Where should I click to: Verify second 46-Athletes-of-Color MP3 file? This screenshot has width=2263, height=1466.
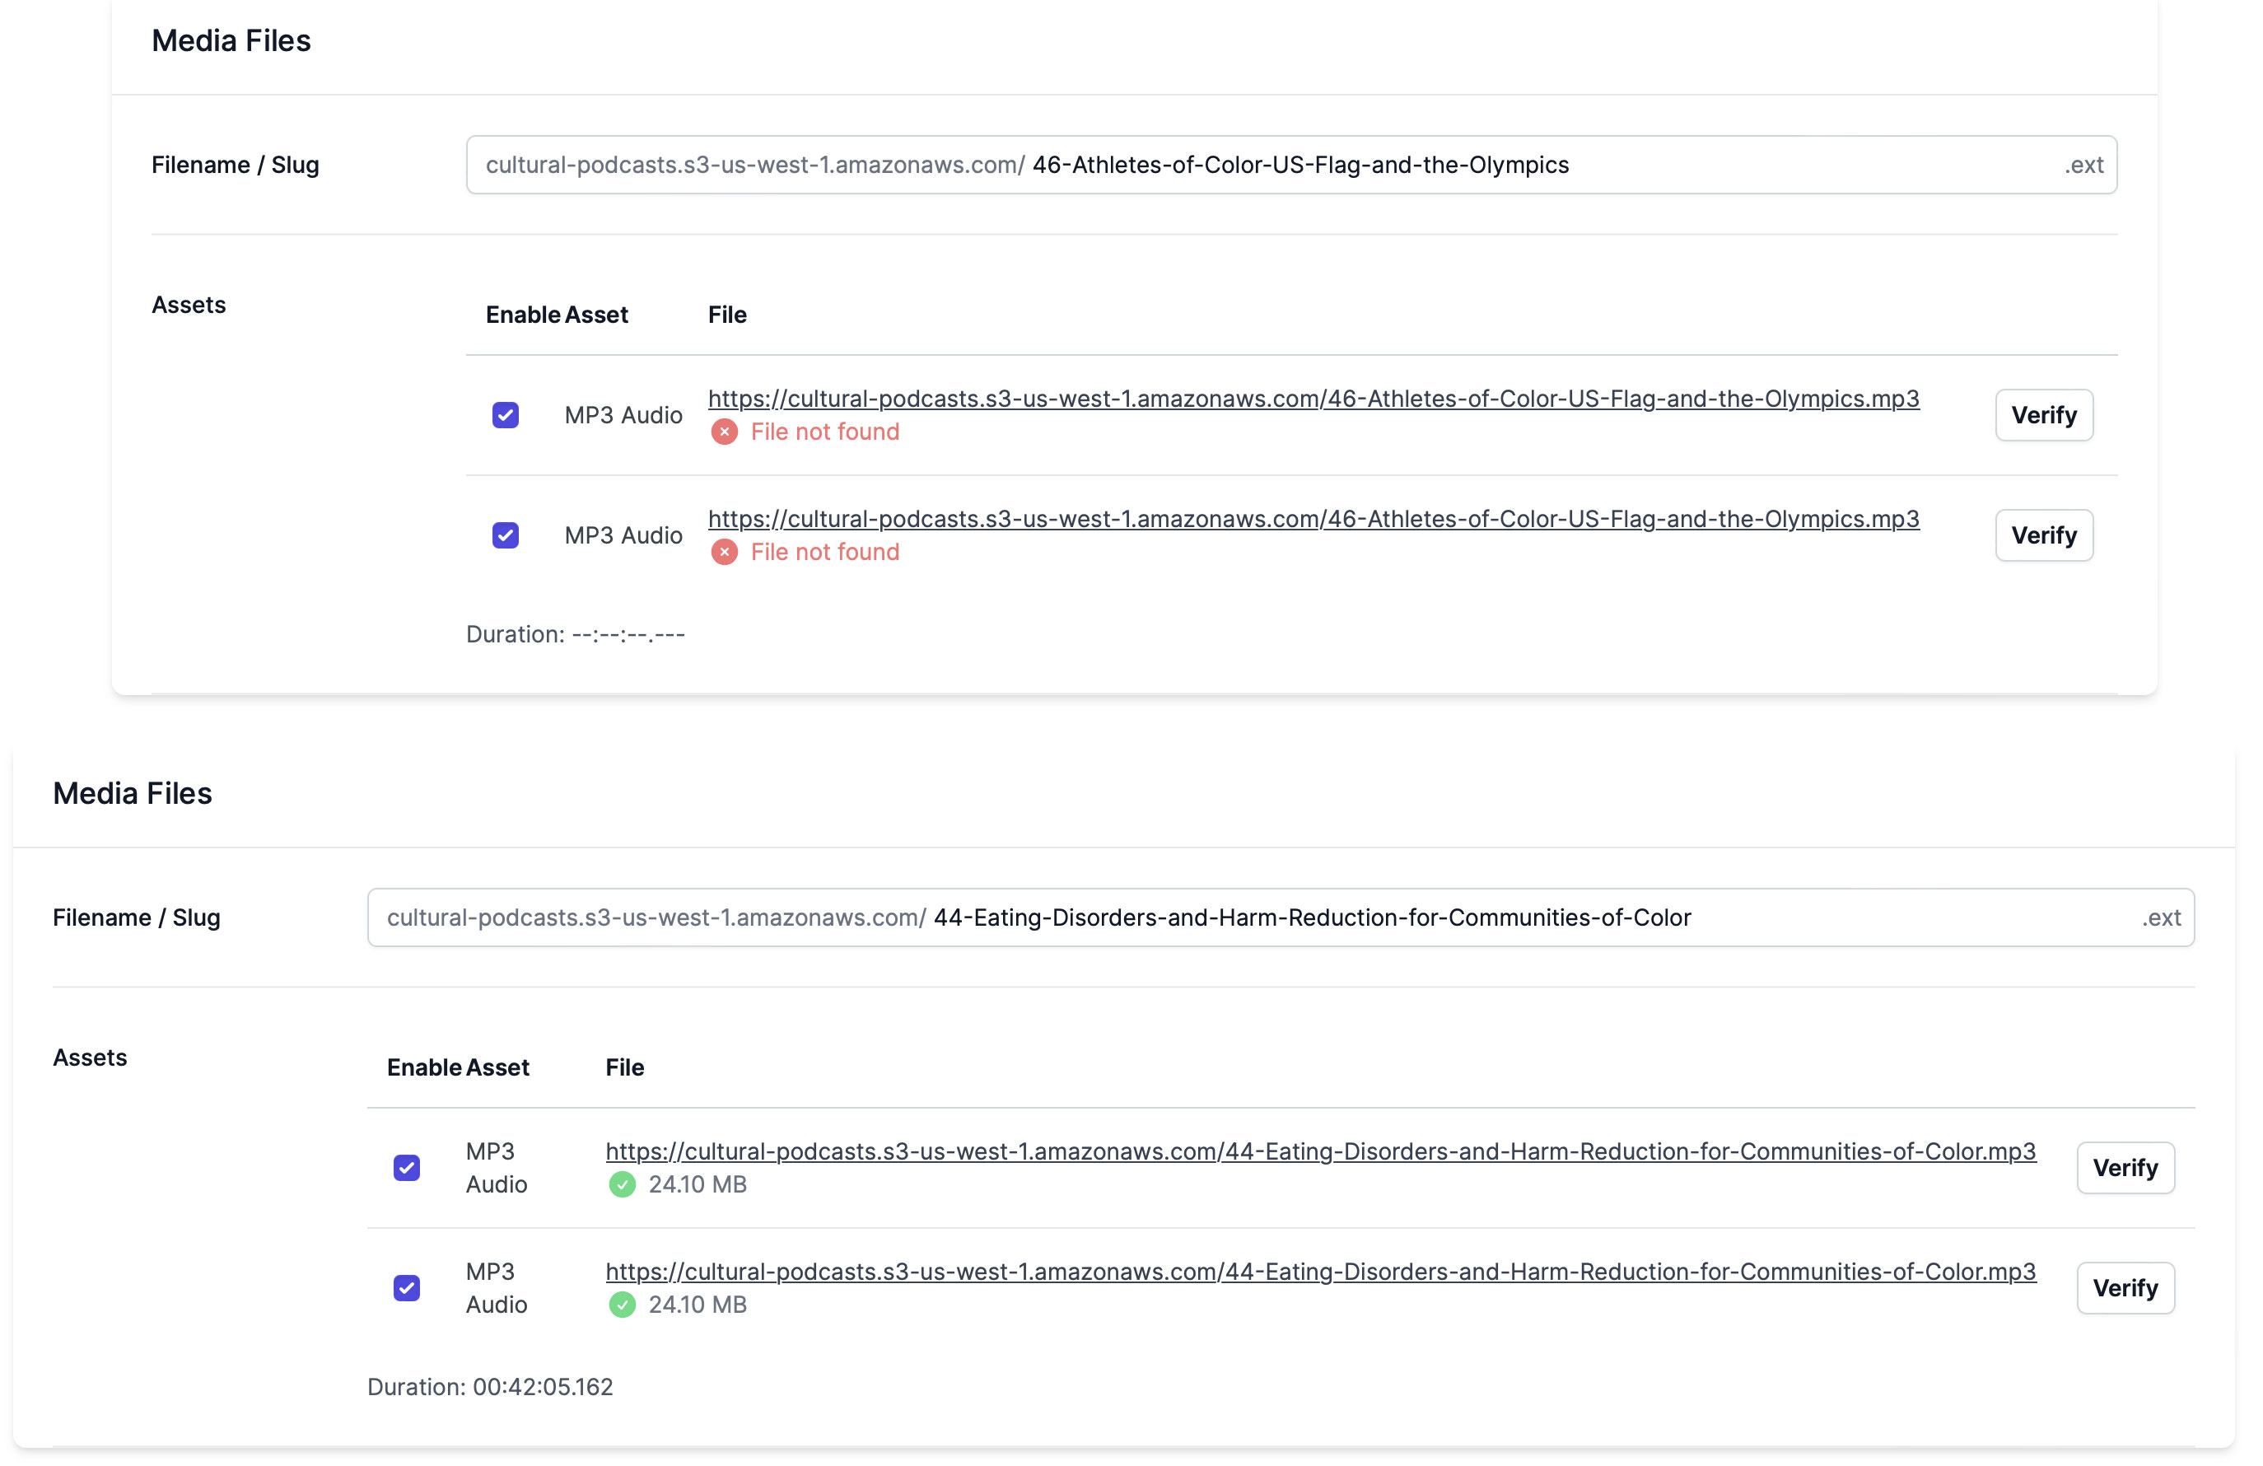click(x=2043, y=535)
